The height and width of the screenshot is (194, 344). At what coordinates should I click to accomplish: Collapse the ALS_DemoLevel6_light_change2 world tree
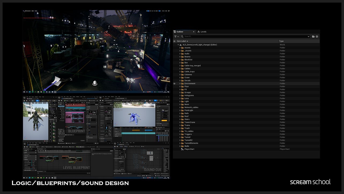point(178,45)
